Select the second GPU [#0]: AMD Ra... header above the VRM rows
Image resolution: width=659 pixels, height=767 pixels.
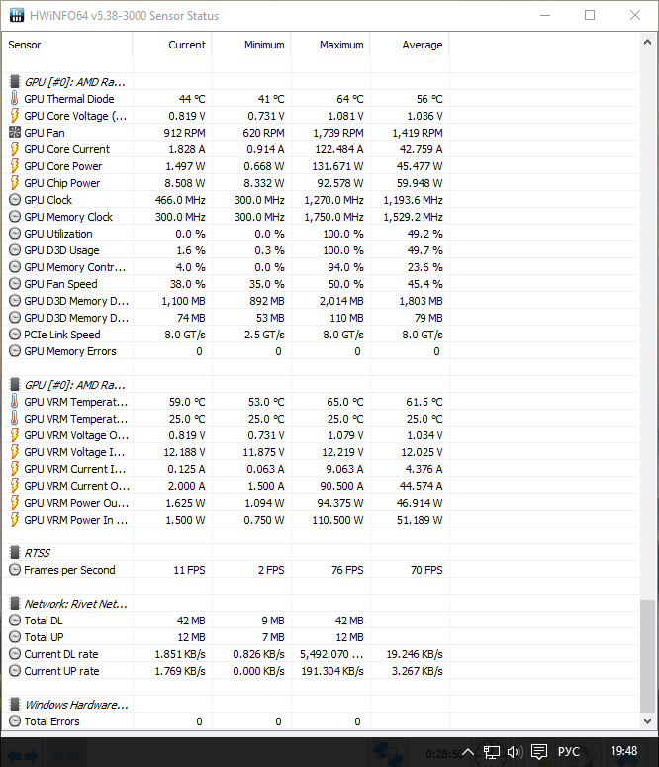pyautogui.click(x=75, y=385)
